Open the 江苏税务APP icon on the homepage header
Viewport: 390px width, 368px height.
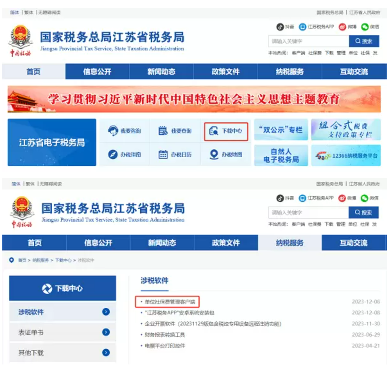pos(302,27)
